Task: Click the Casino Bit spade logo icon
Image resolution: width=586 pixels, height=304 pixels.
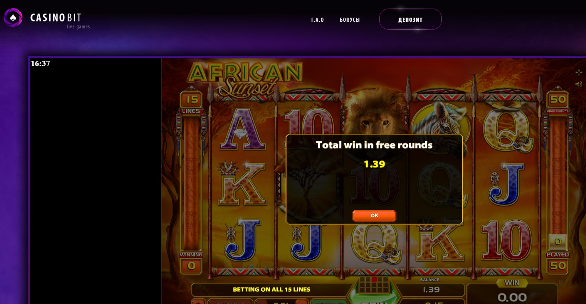Action: (13, 18)
